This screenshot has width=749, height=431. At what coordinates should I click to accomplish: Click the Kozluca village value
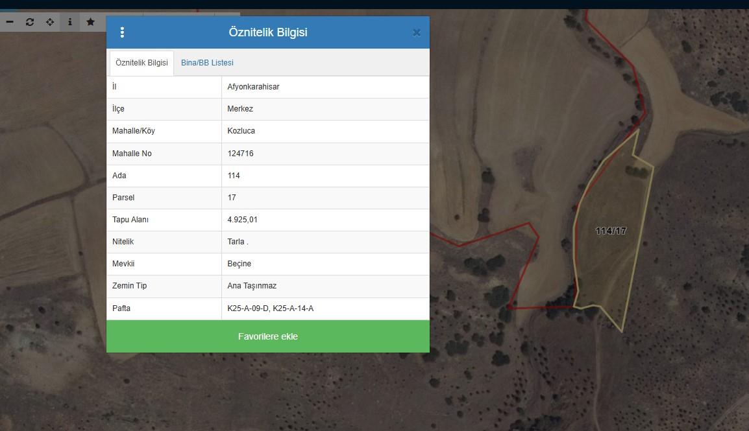[241, 131]
